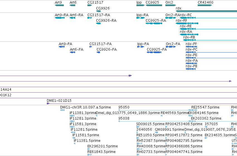Select the CG9925-PA protein label
237x156 pixels.
click(x=157, y=49)
